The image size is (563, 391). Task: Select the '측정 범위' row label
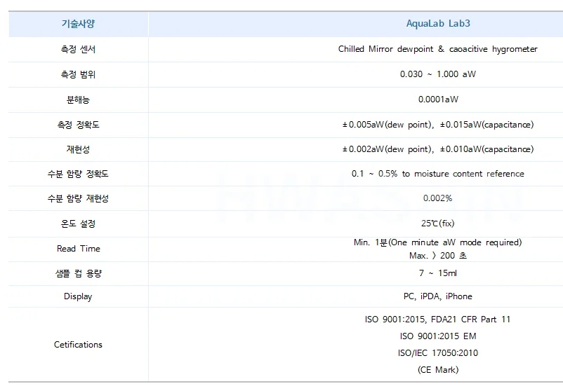pyautogui.click(x=79, y=74)
